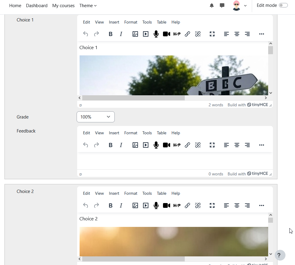Image resolution: width=295 pixels, height=265 pixels.
Task: Open Tools menu in Choice 1 editor
Action: pyautogui.click(x=147, y=22)
